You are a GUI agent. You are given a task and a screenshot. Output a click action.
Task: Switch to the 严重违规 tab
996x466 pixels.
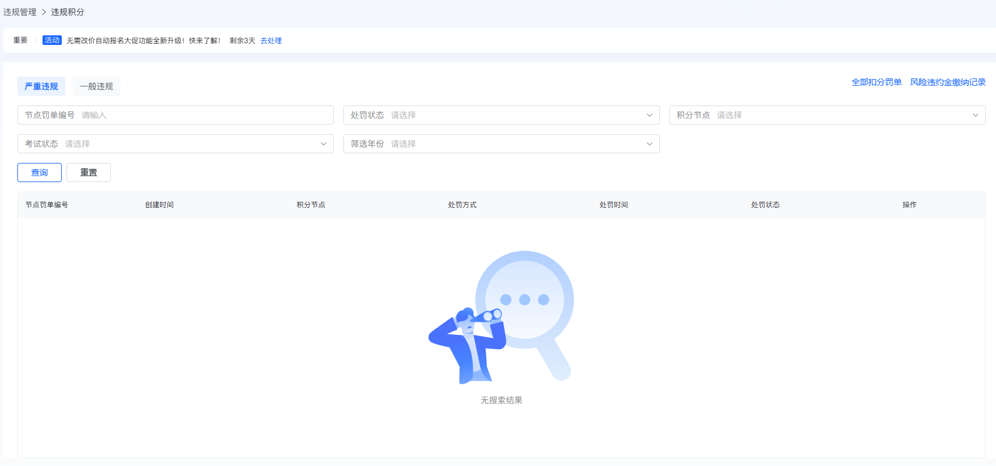tap(41, 86)
